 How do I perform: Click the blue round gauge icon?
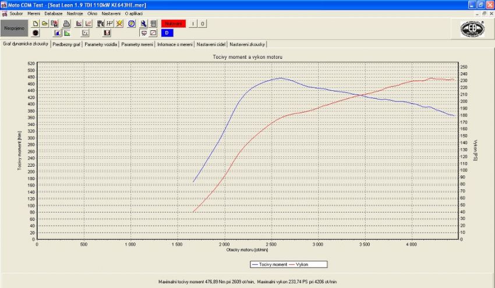click(x=131, y=23)
